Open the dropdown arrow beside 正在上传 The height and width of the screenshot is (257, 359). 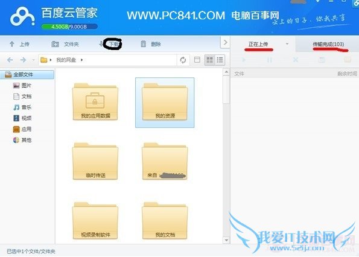click(287, 44)
